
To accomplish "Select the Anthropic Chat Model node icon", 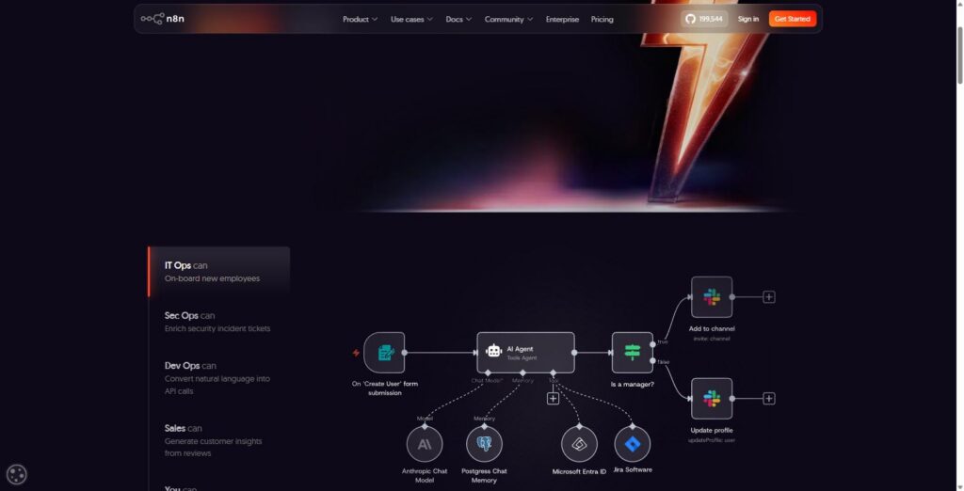I will coord(425,444).
